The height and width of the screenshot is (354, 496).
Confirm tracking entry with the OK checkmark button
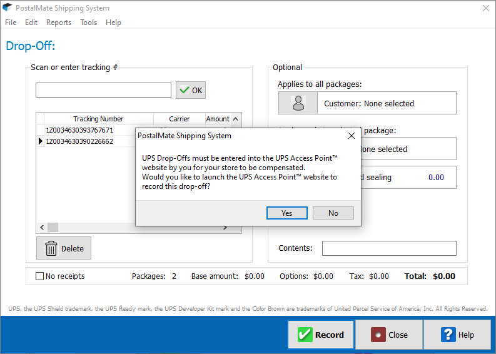190,90
